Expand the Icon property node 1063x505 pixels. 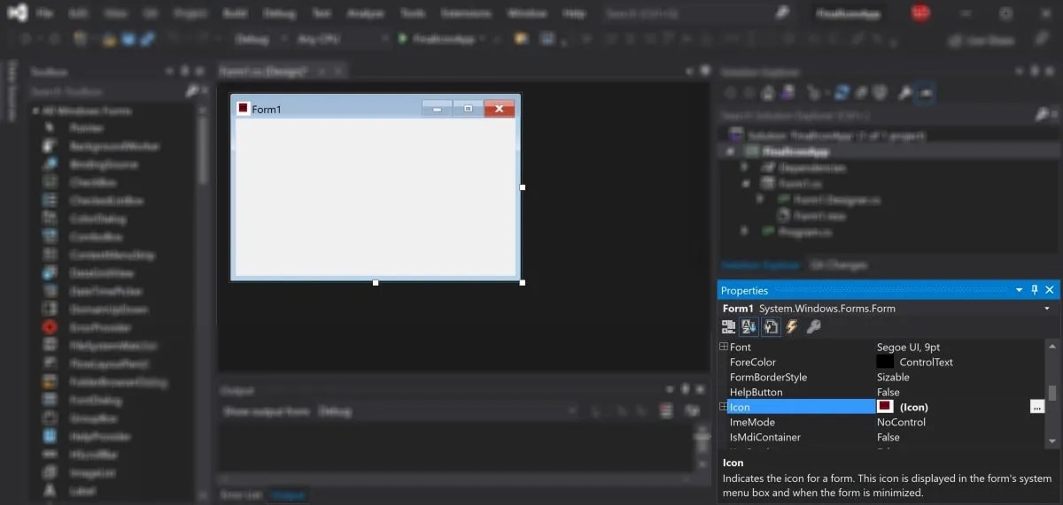click(x=723, y=407)
